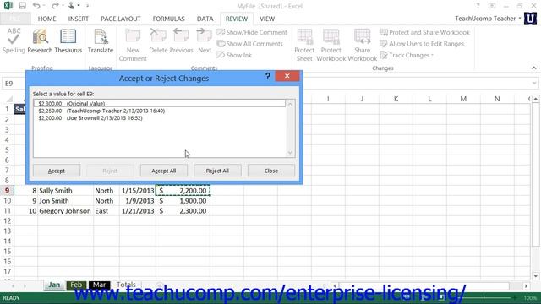
Task: Click horizontal scrollbar right arrow
Action: (x=526, y=286)
